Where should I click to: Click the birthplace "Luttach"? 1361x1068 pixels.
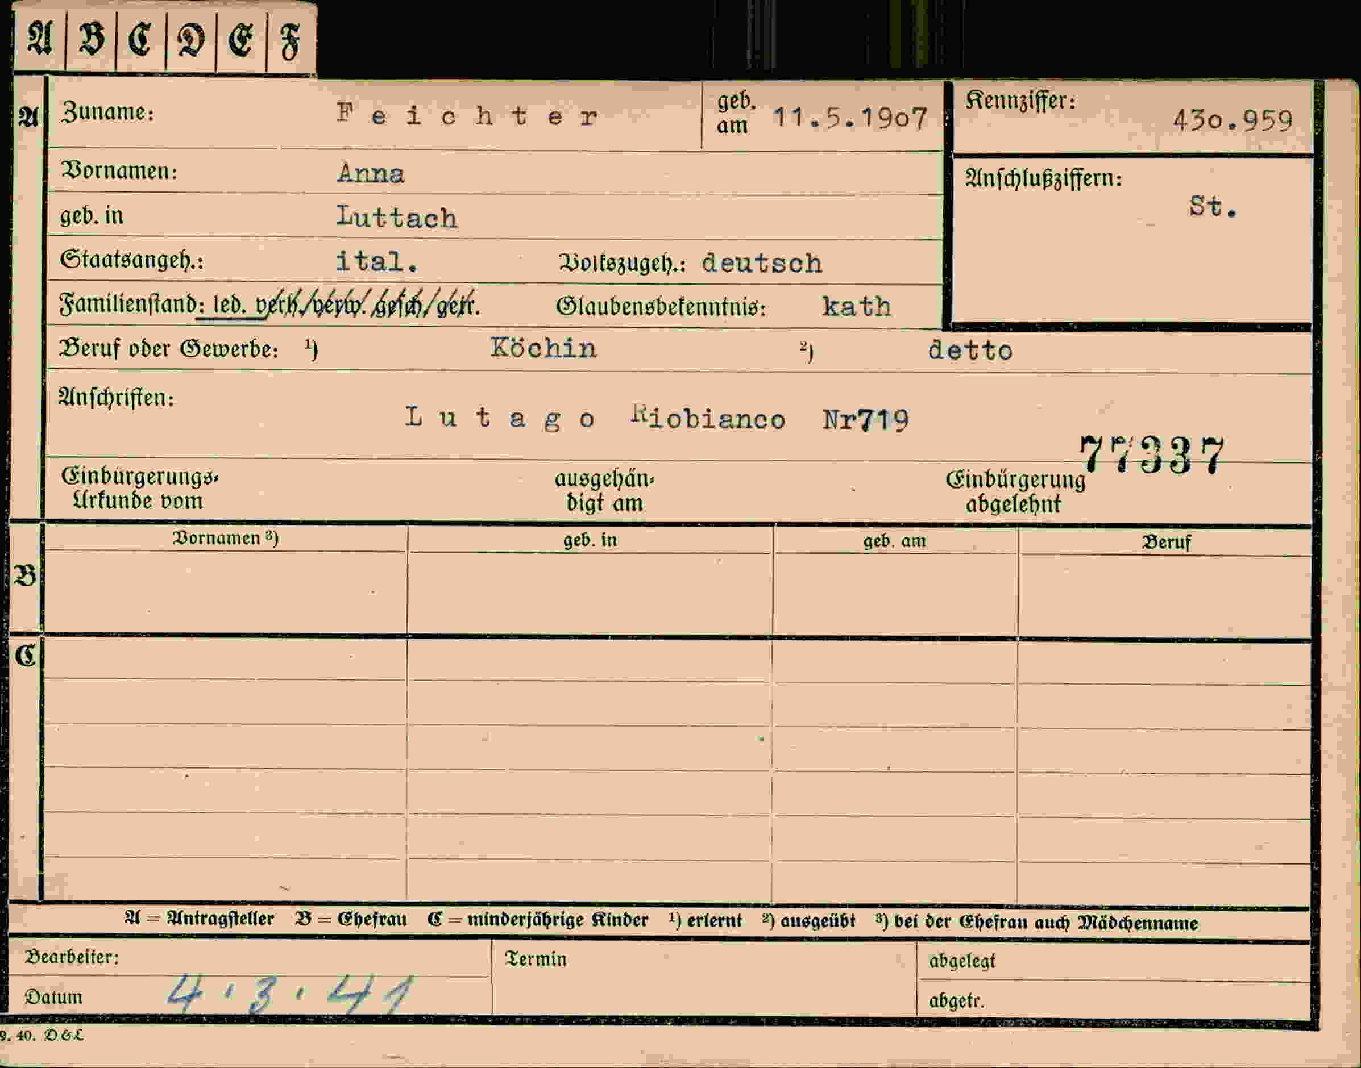pos(397,217)
